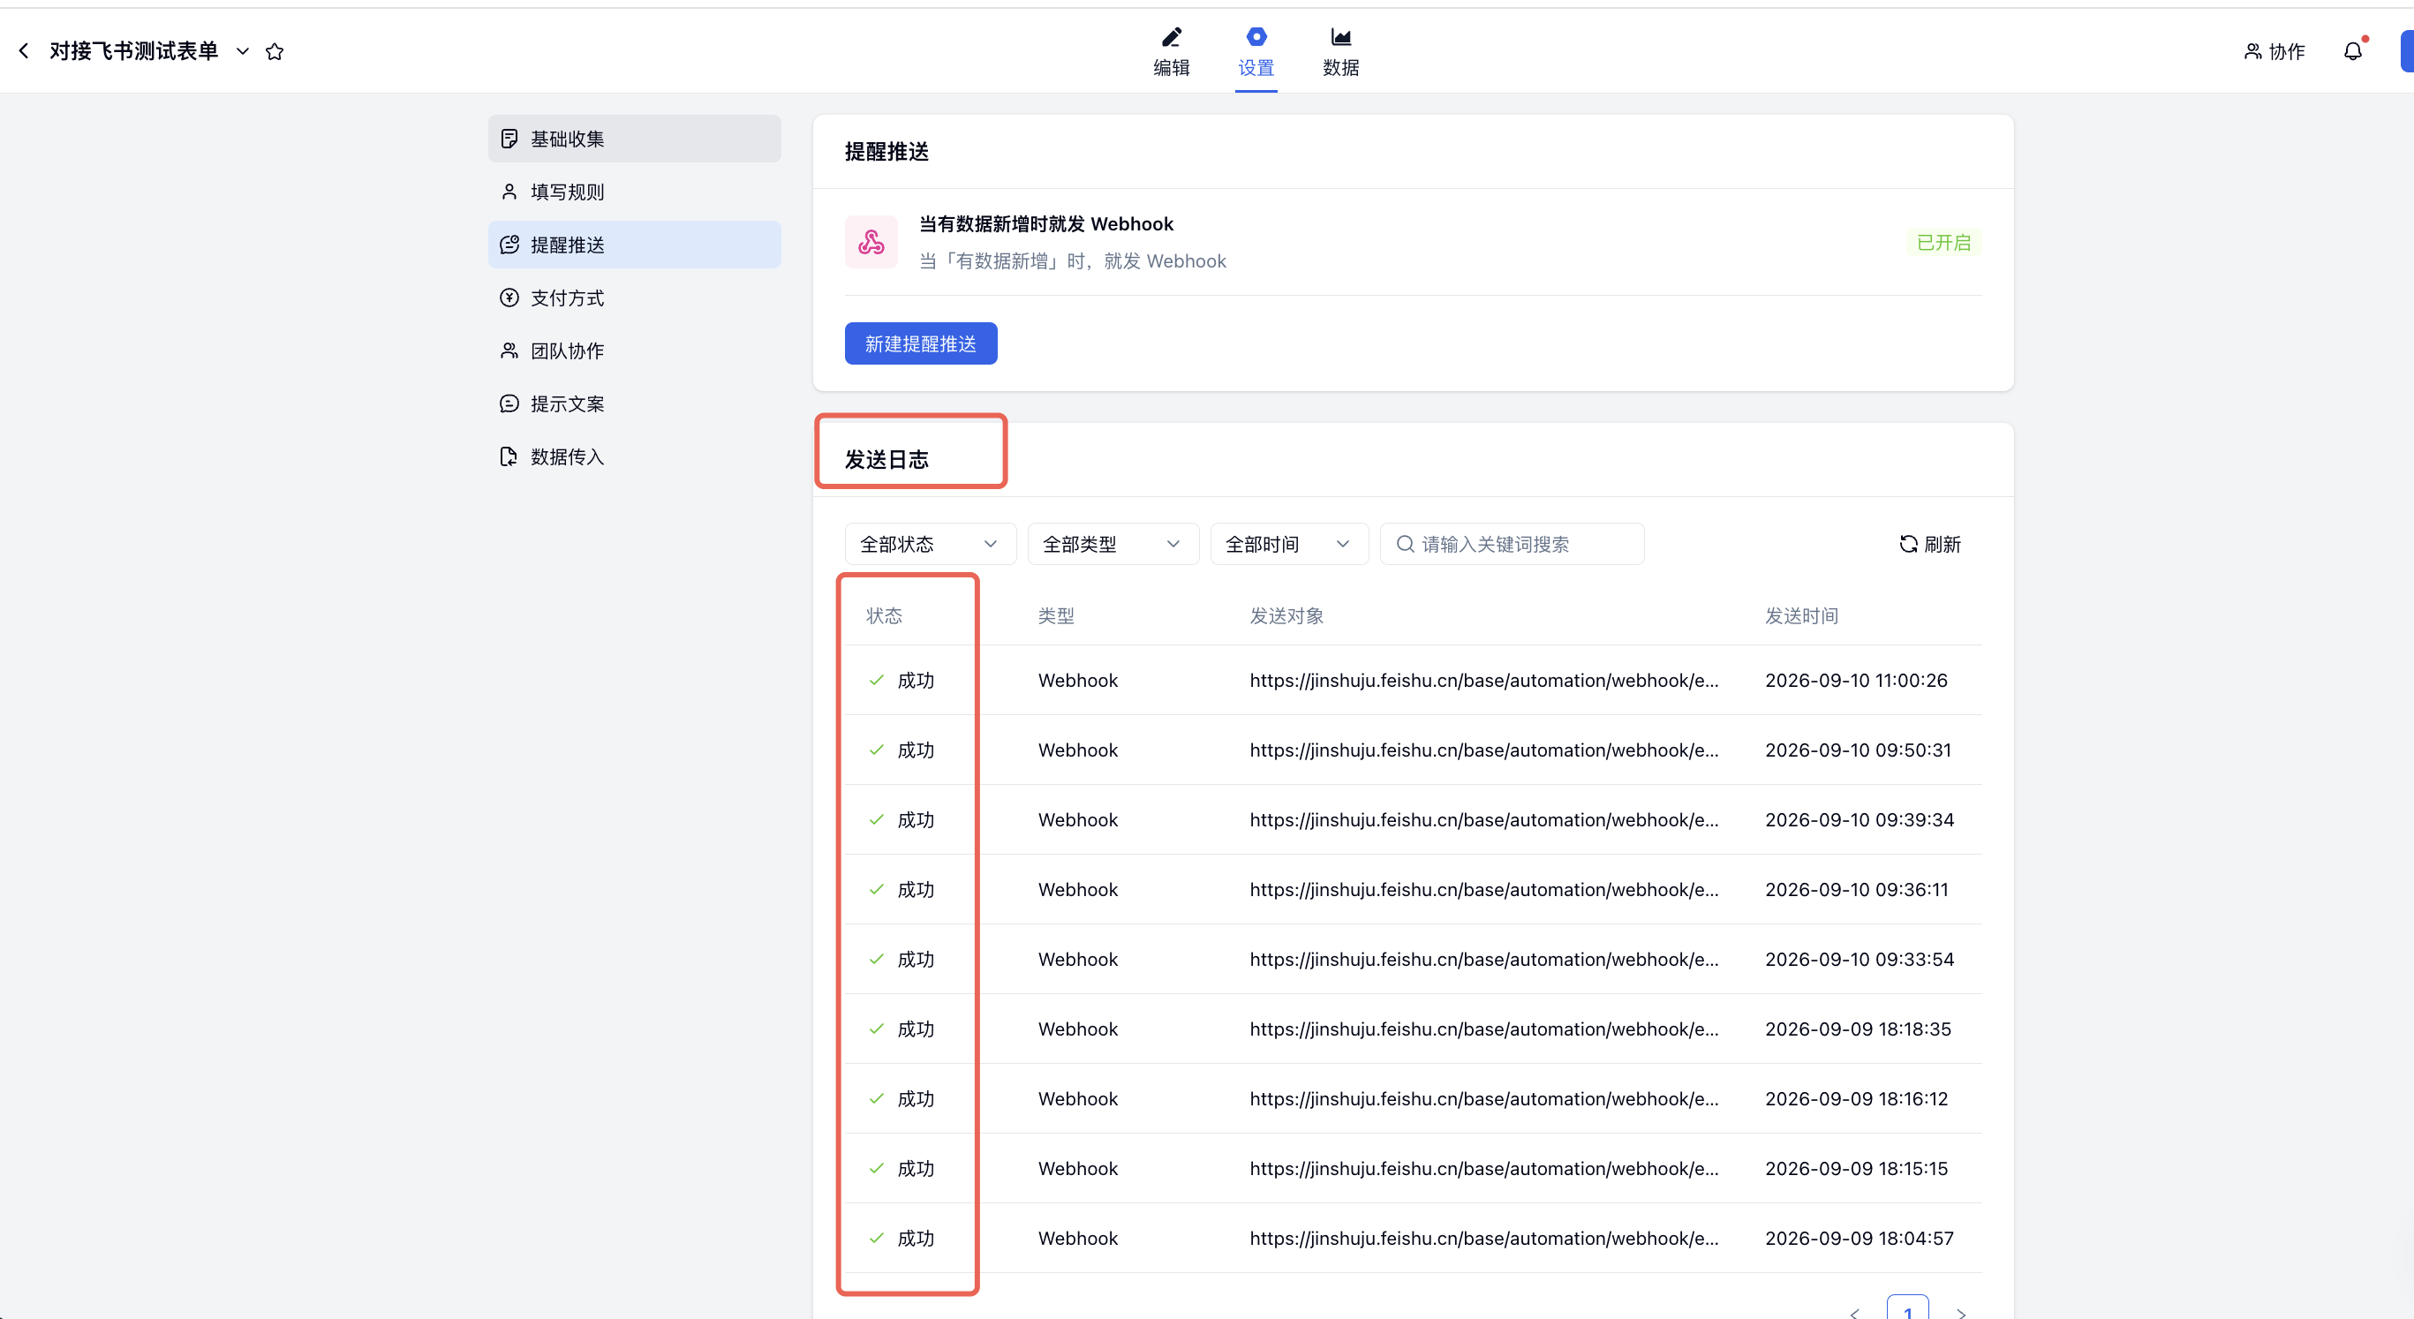The width and height of the screenshot is (2414, 1319).
Task: Select timestamp 2026-09-10 09:50:31
Action: (x=1859, y=750)
